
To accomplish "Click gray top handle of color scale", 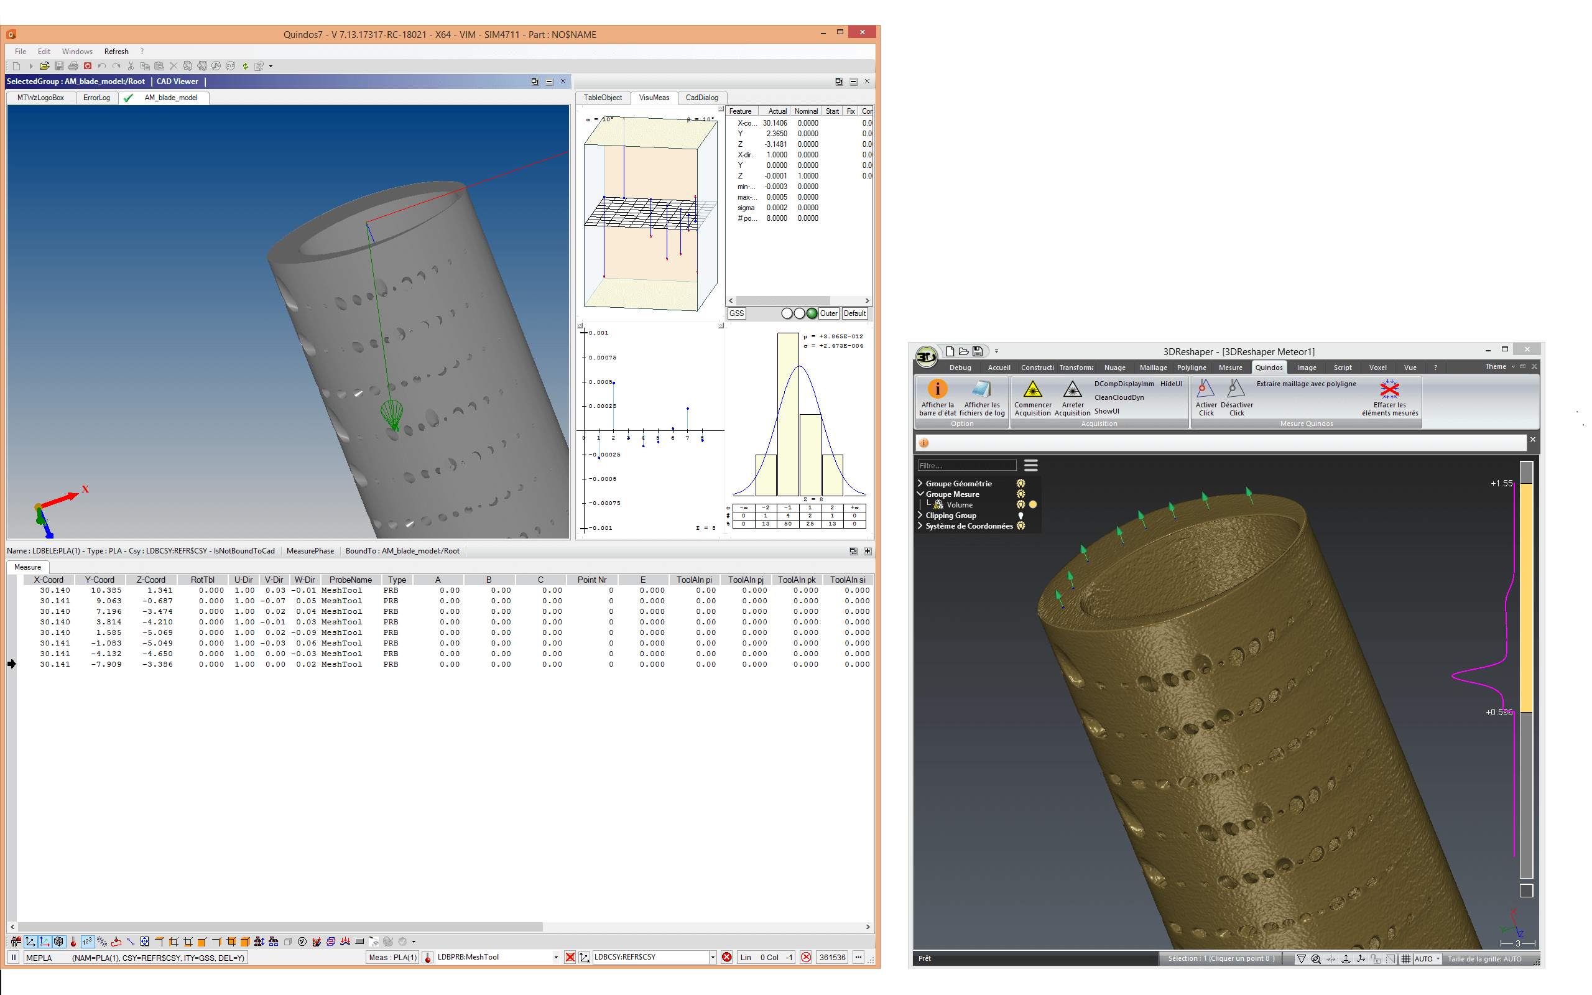I will pyautogui.click(x=1526, y=473).
